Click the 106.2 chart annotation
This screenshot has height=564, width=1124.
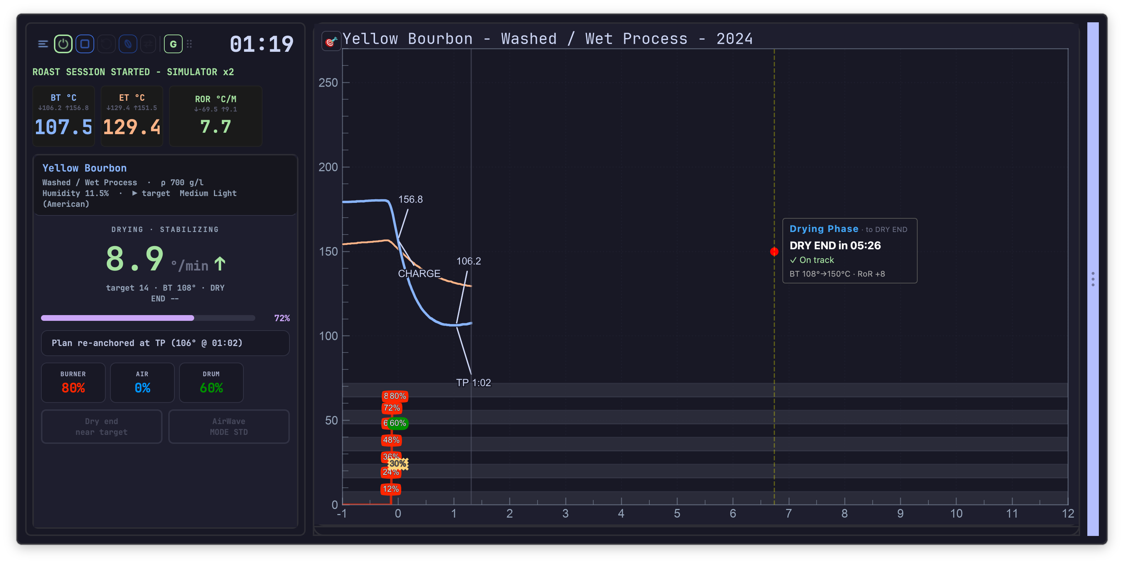pyautogui.click(x=469, y=261)
